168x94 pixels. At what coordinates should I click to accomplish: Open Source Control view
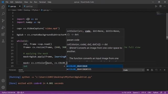3,21
